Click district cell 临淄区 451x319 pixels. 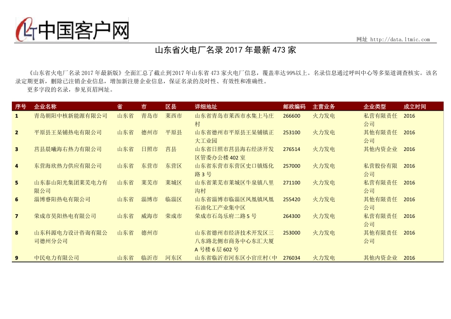[x=174, y=199]
